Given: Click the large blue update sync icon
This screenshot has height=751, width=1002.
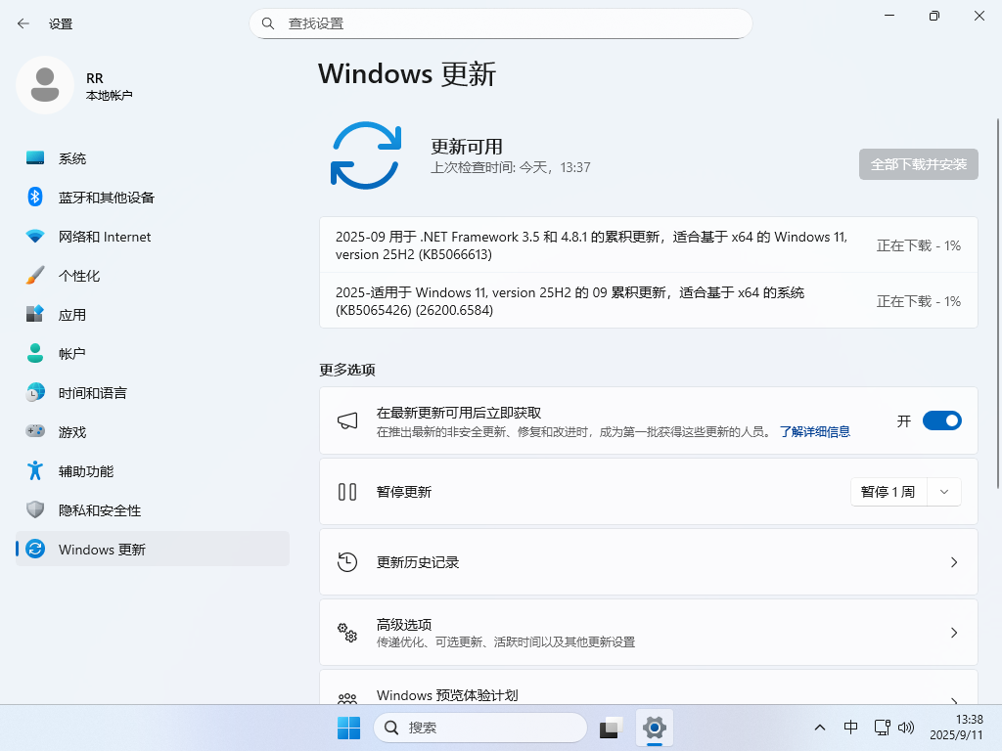Looking at the screenshot, I should click(366, 155).
